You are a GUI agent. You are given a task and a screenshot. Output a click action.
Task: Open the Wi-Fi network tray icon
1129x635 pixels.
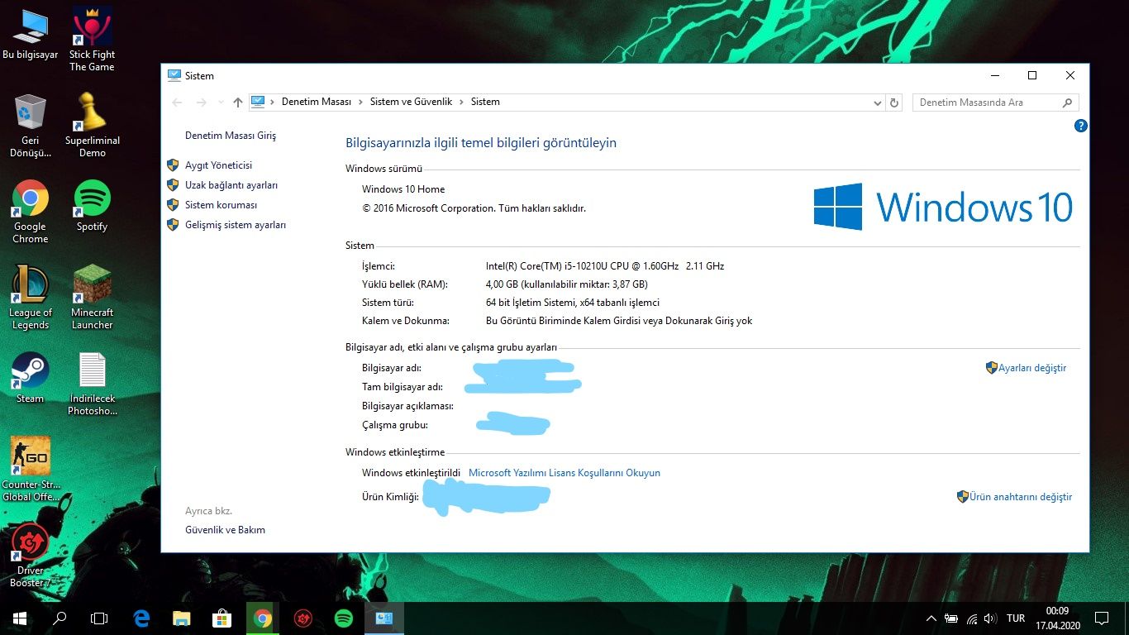point(972,618)
